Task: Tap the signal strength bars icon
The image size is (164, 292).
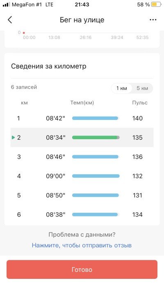Action: [6, 5]
